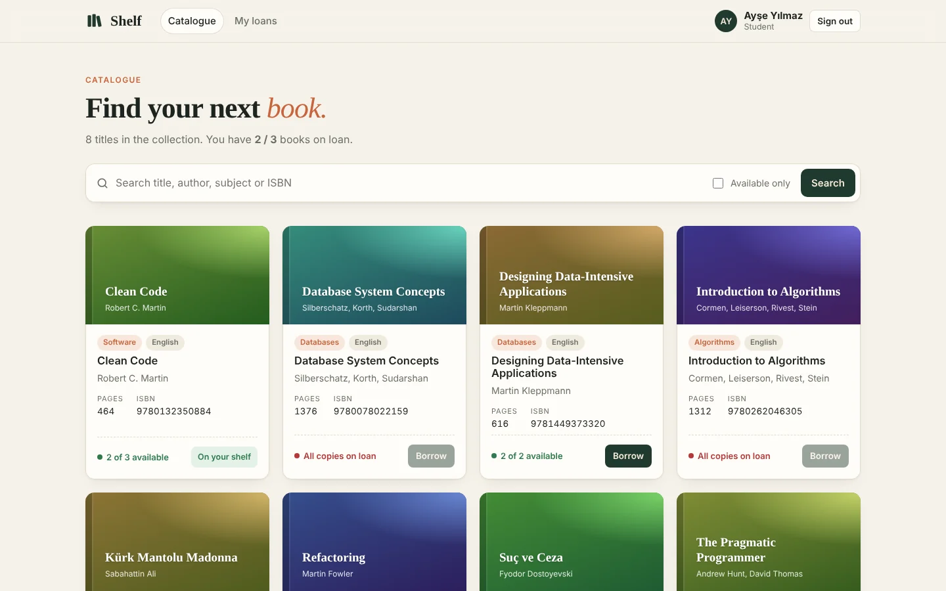This screenshot has height=591, width=946.
Task: Click the Search button
Action: click(x=828, y=183)
